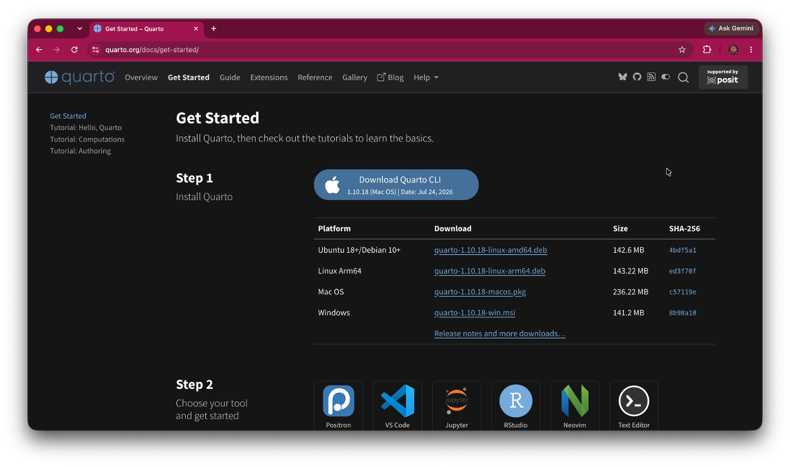Viewport: 790px width, 467px height.
Task: Toggle dark mode switch in navbar
Action: coord(665,77)
